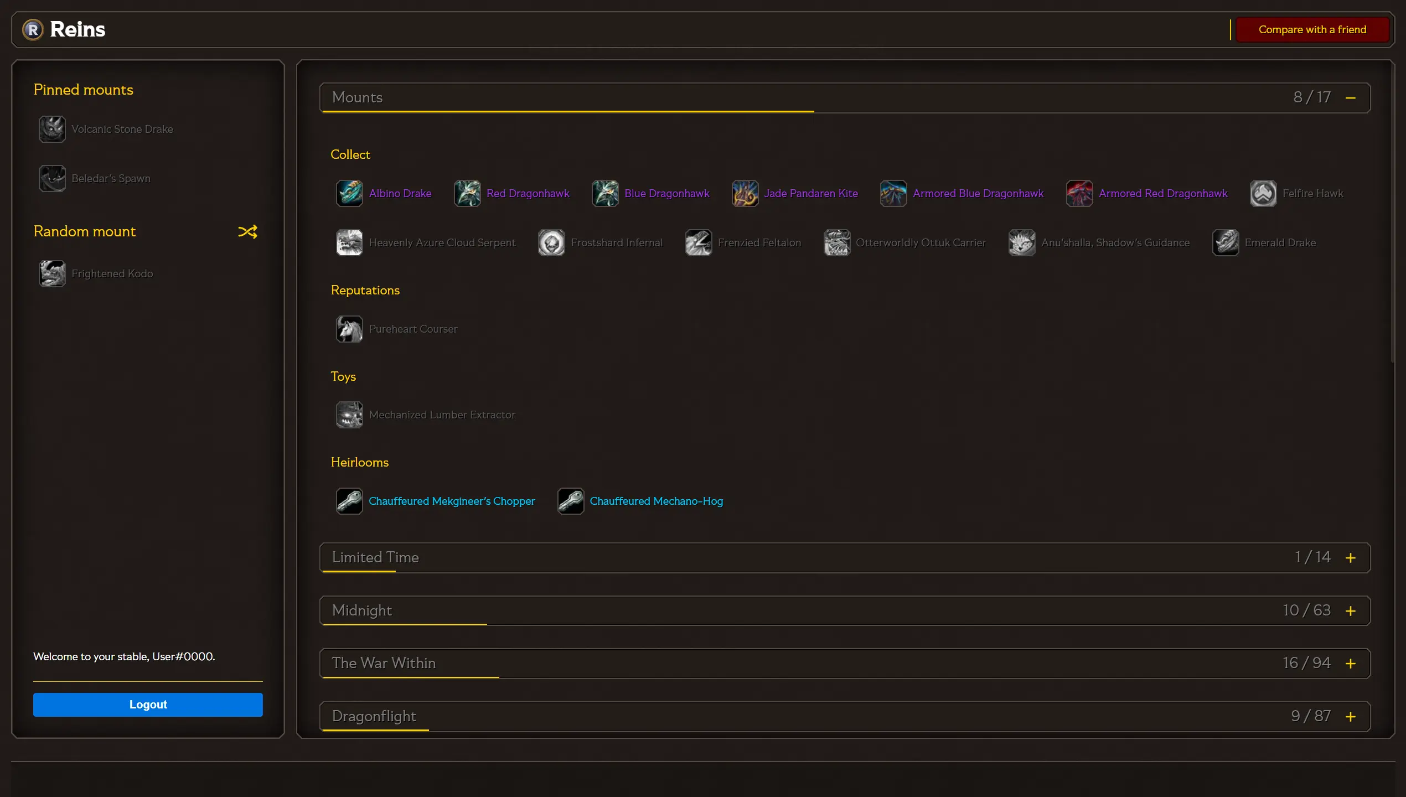
Task: Click the Reins site title
Action: 77,29
